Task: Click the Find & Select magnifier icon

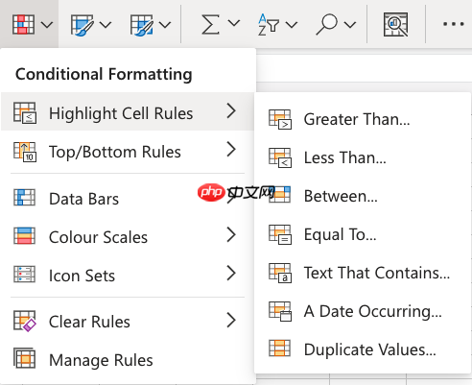Action: [327, 24]
